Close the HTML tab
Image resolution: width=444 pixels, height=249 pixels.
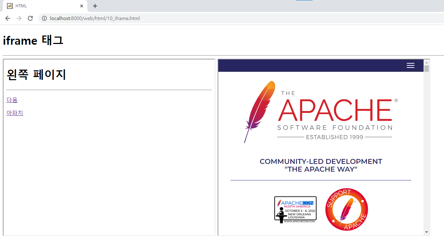82,6
